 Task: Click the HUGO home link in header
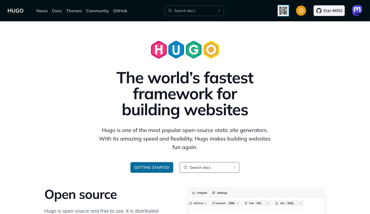15,11
